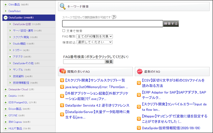
Task: Click the Q icon beside java.lang.OutOfMemoryError
Action: click(x=62, y=87)
